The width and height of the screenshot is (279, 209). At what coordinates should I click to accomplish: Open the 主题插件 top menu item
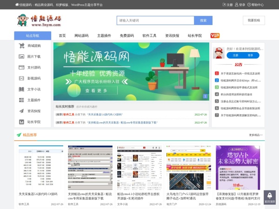104,36
